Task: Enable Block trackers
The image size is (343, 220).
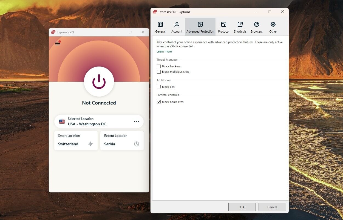Action: point(158,66)
